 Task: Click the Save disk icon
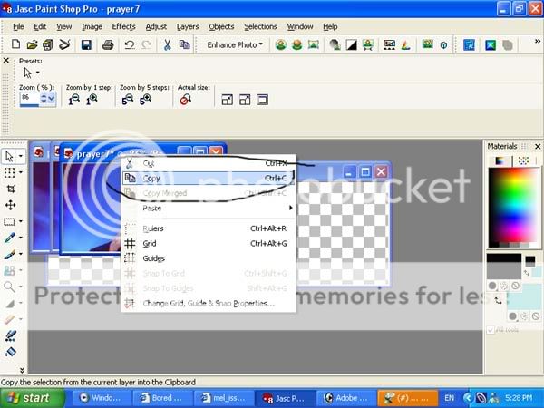coord(86,44)
